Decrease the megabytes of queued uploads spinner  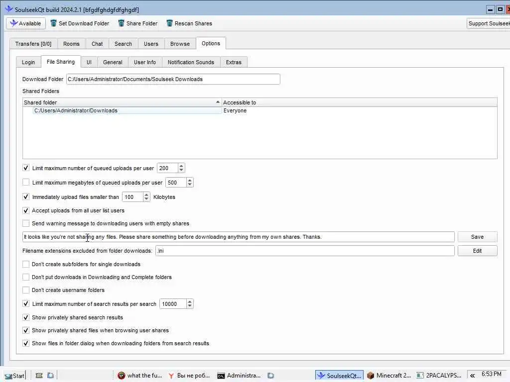[190, 185]
